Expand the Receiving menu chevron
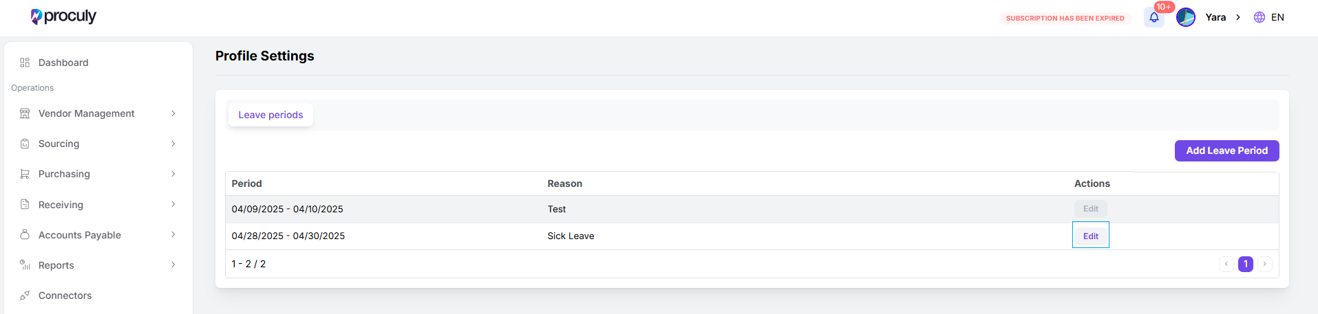The height and width of the screenshot is (314, 1318). tap(173, 204)
